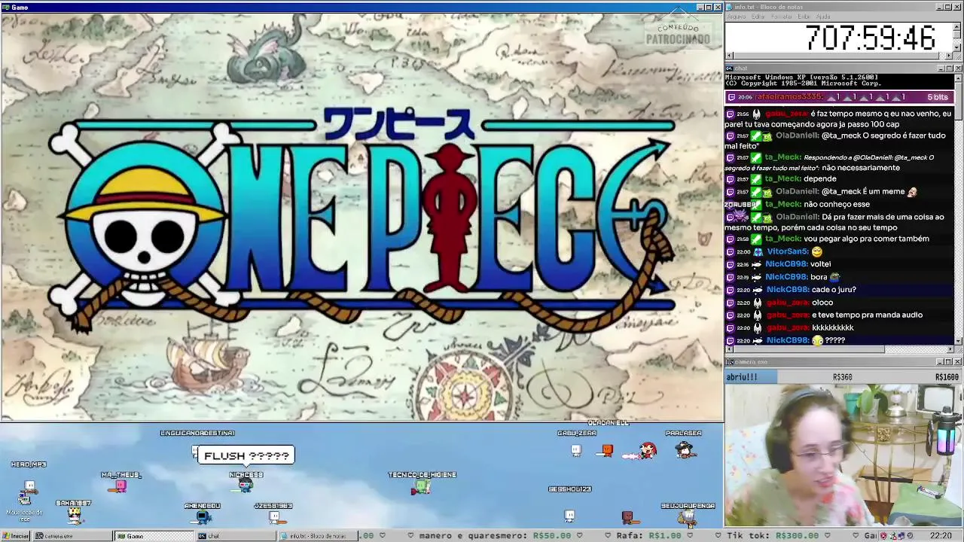964x542 pixels.
Task: Click the chat window horizontal scrollbar thumb
Action: [809, 349]
